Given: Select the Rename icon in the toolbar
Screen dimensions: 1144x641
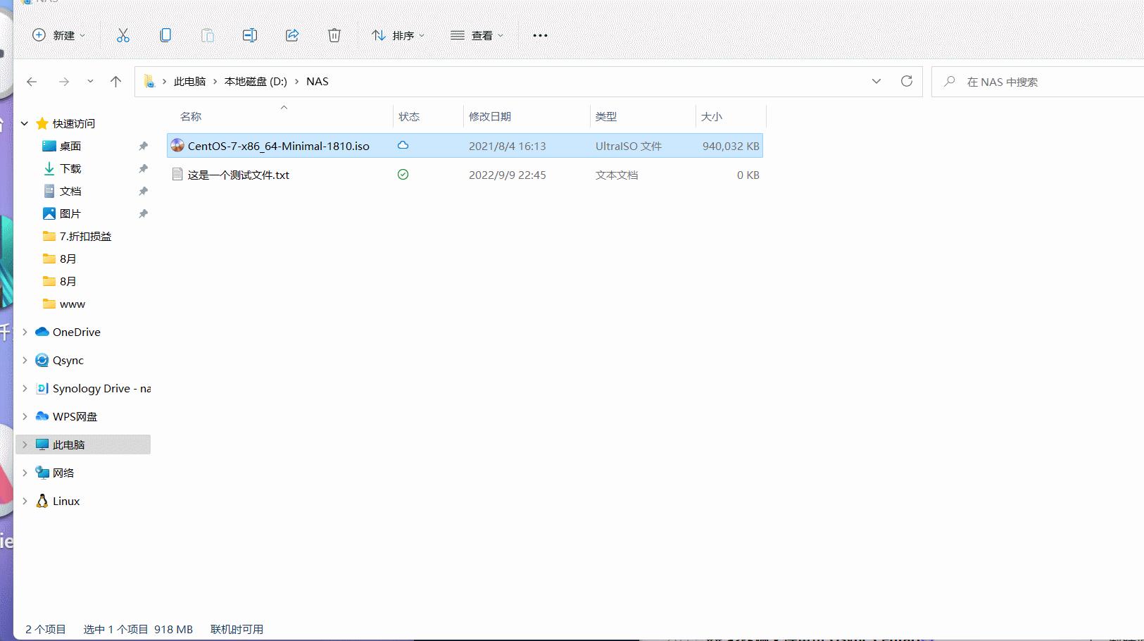Looking at the screenshot, I should tap(250, 35).
